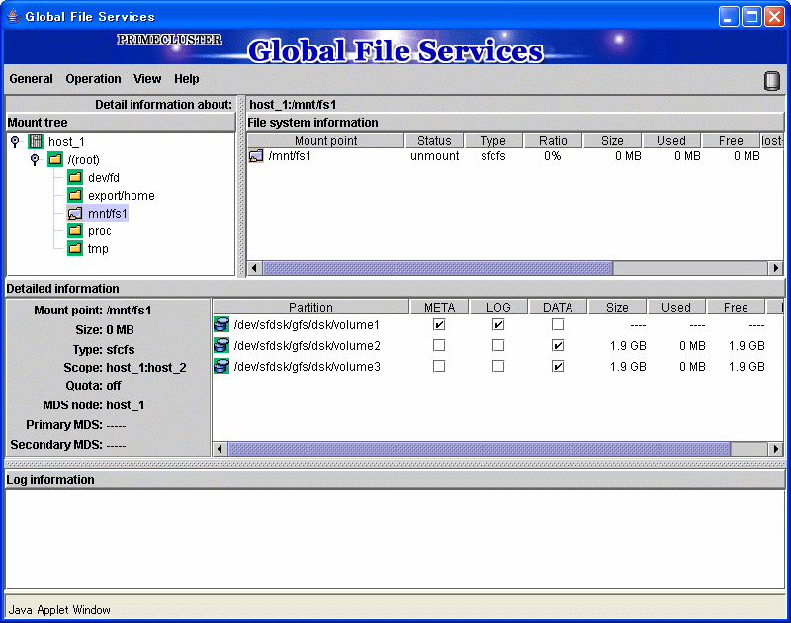Sort by Status column header

click(x=434, y=140)
